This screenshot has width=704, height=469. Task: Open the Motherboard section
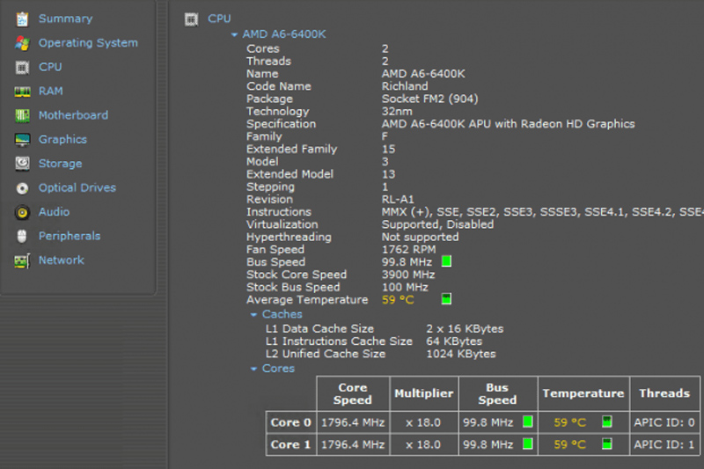click(73, 115)
